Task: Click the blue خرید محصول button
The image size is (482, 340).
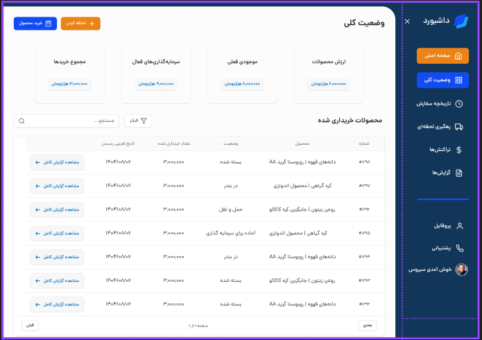Action: [34, 24]
